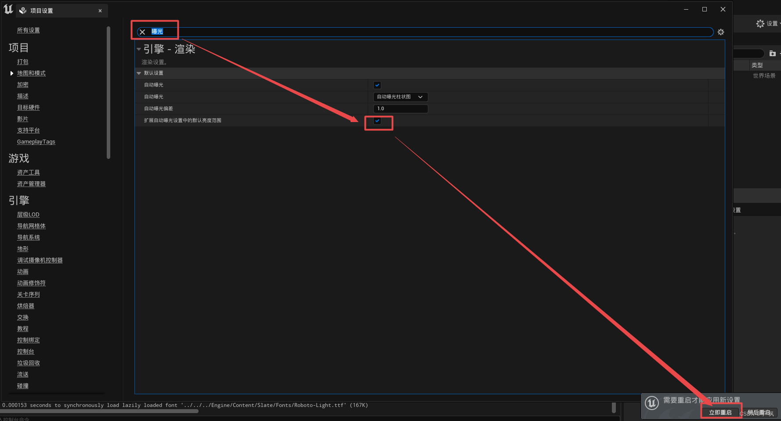The width and height of the screenshot is (781, 421).
Task: Click the 扩展自动曝光设置中的默认亮度范围 label
Action: click(183, 120)
